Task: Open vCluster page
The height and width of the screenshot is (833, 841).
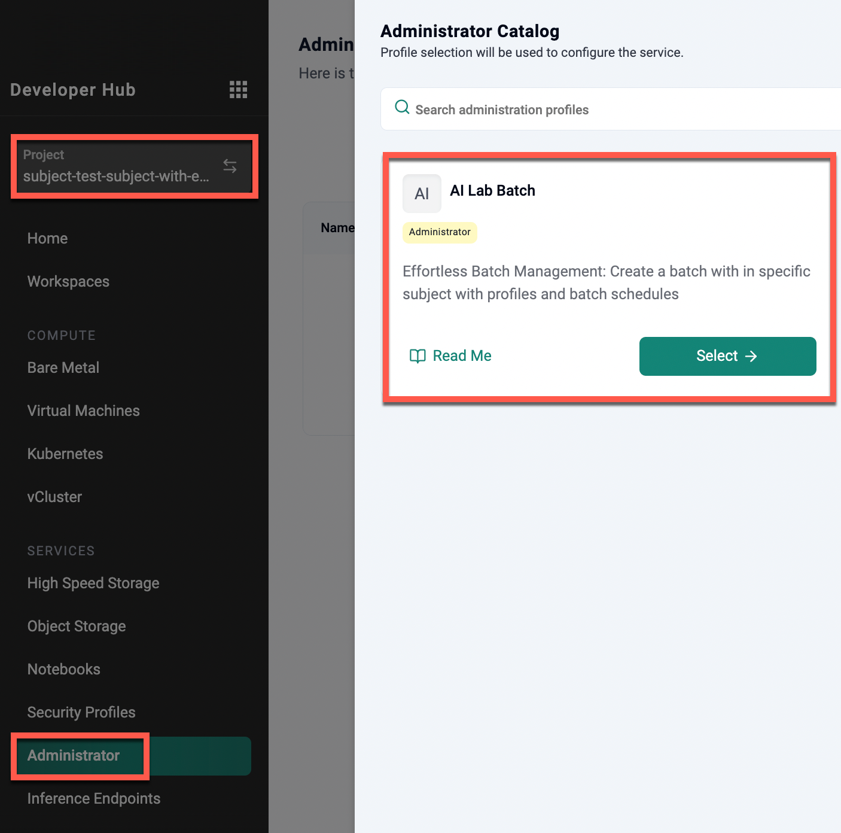Action: tap(55, 497)
